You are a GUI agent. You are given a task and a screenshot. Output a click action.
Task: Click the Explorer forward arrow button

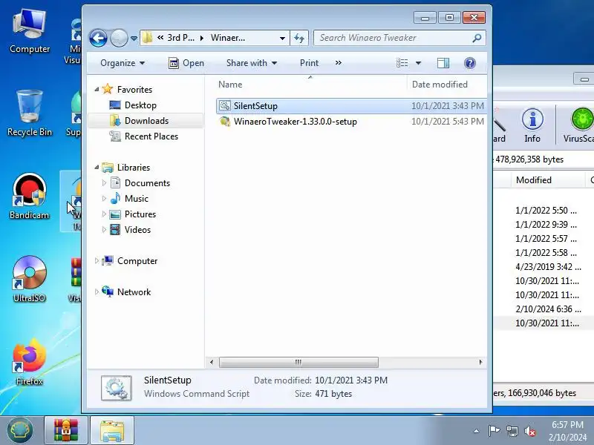click(x=119, y=38)
